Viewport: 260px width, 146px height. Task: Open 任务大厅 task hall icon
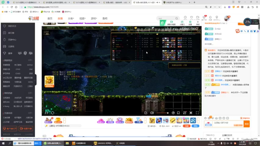pyautogui.click(x=48, y=120)
